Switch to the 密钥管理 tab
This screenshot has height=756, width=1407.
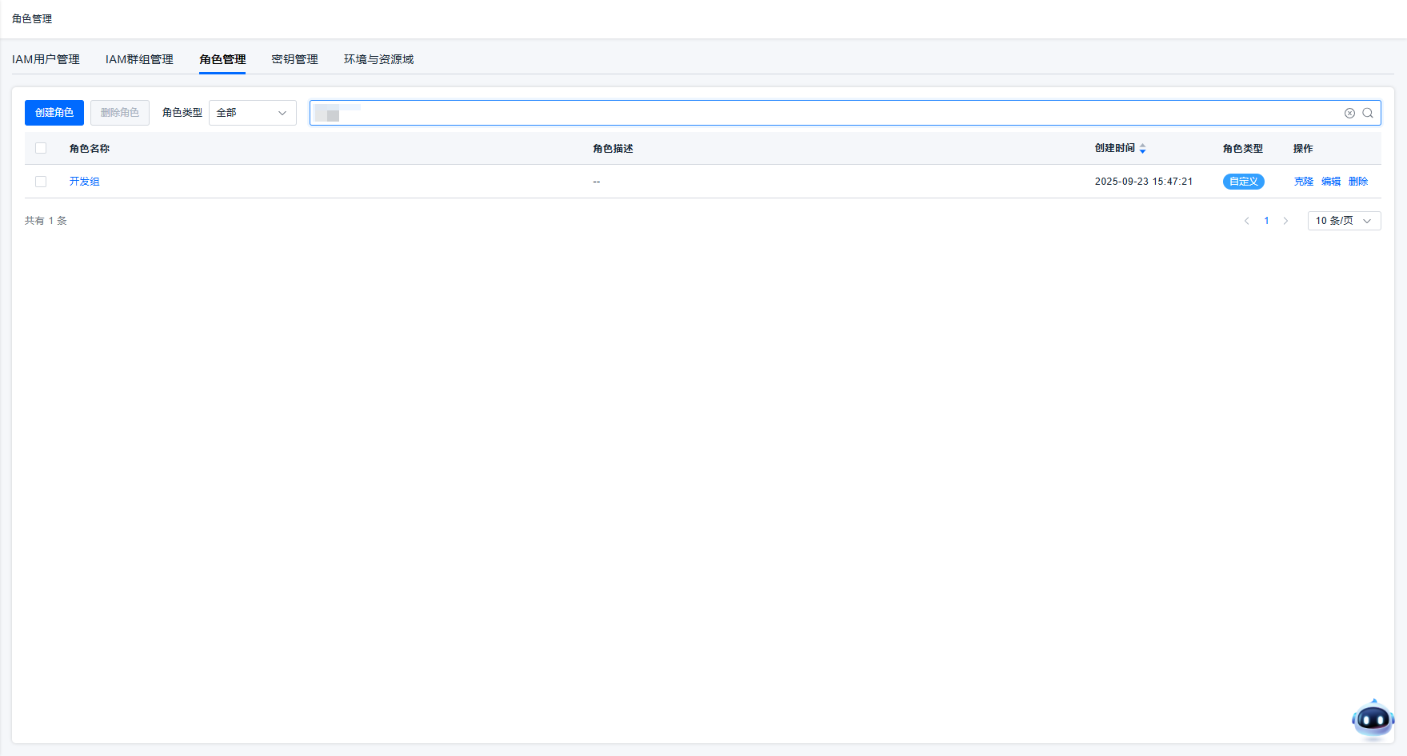click(294, 59)
